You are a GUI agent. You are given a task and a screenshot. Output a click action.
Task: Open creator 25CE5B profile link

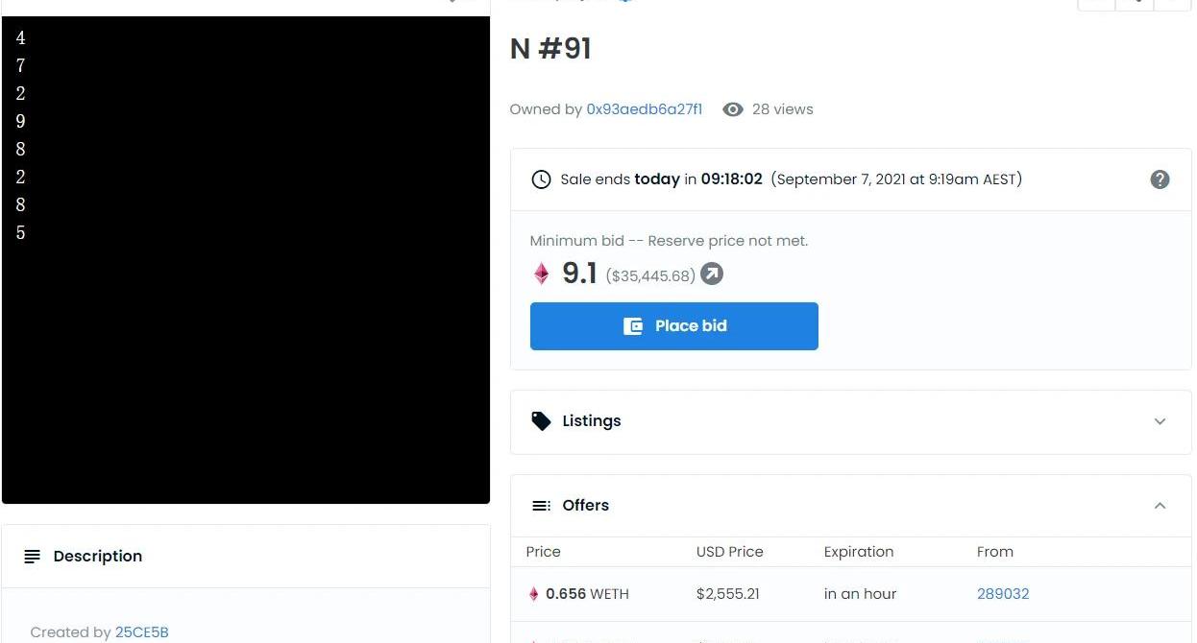coord(141,632)
